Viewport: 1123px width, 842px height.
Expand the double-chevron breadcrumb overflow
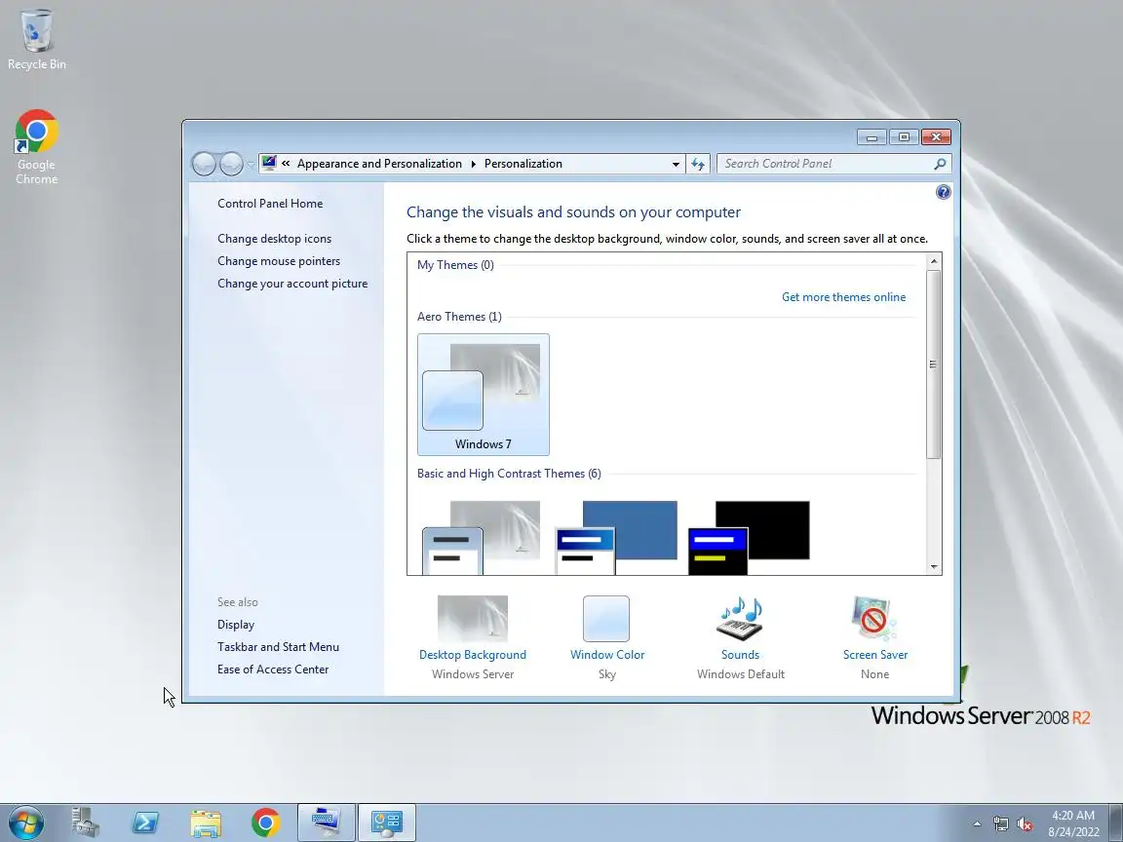[x=286, y=164]
